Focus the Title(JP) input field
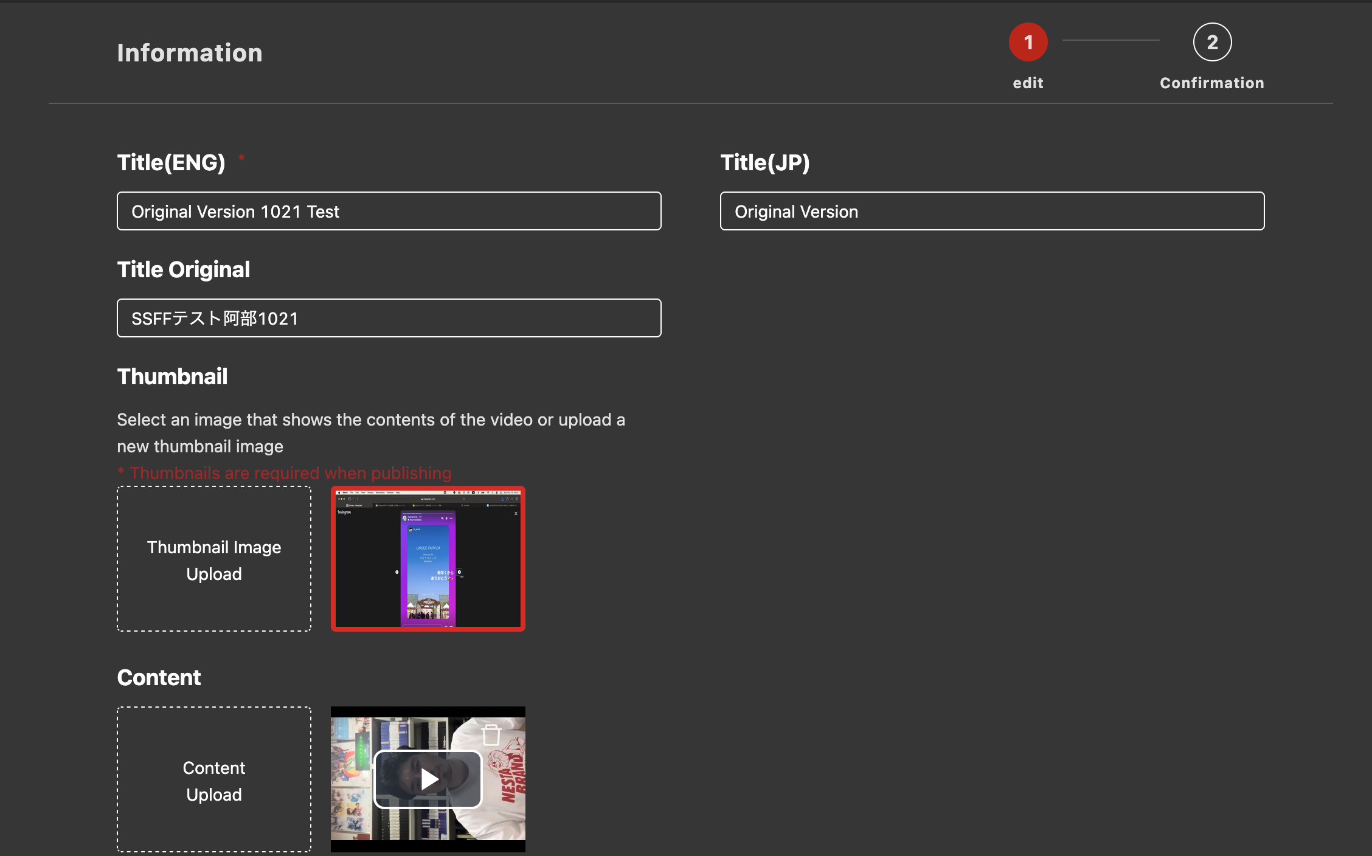 tap(992, 211)
